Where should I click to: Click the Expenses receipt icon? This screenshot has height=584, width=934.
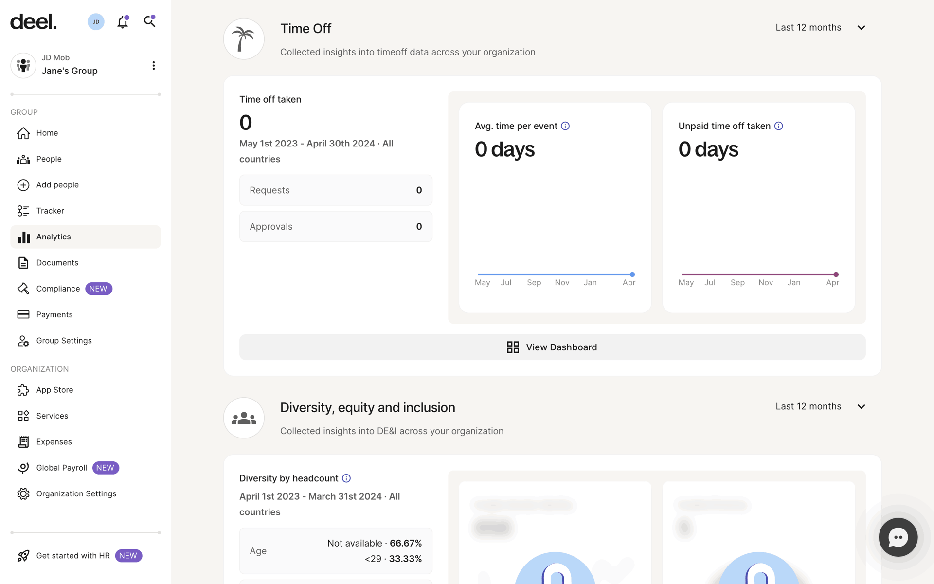tap(23, 441)
